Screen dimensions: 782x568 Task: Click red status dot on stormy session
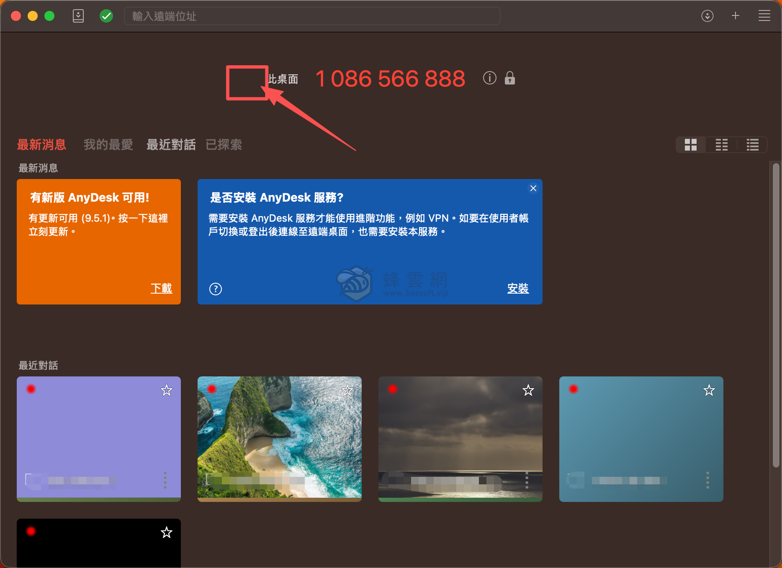pos(393,389)
